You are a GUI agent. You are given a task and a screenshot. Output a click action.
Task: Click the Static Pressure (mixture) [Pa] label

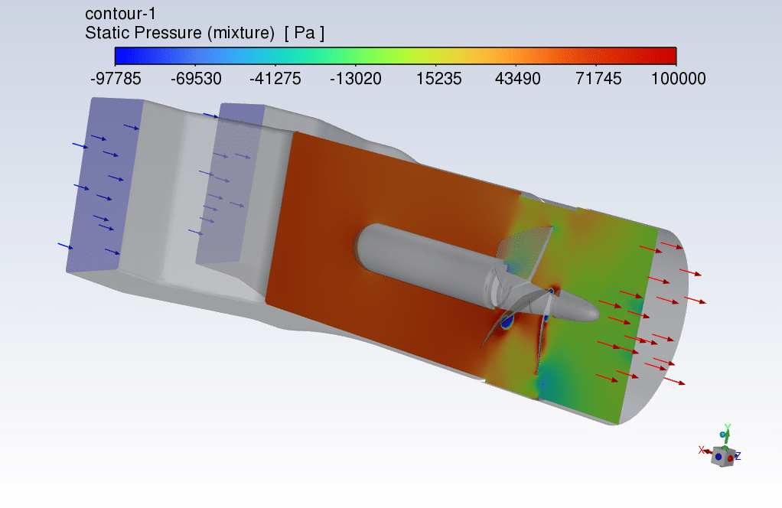coord(205,33)
